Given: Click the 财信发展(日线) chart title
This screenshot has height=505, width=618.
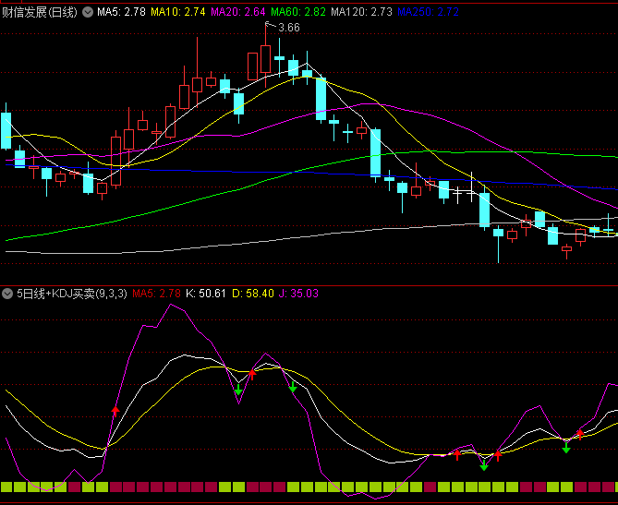Looking at the screenshot, I should 40,12.
